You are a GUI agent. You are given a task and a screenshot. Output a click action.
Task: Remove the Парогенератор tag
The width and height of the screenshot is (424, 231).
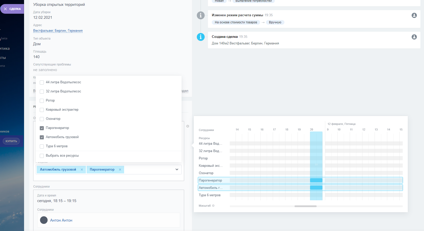(120, 170)
